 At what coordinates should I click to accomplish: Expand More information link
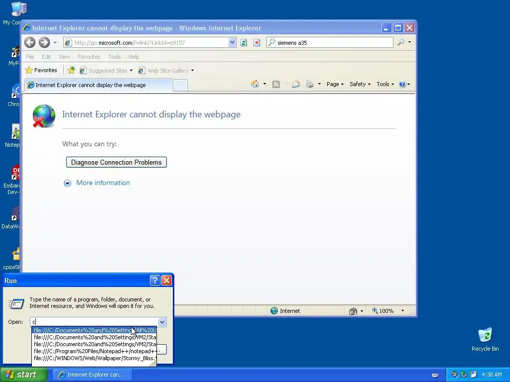(103, 183)
